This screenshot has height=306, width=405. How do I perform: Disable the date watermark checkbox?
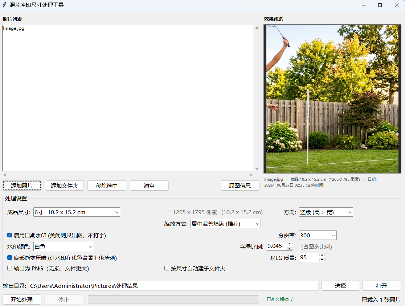click(9, 235)
